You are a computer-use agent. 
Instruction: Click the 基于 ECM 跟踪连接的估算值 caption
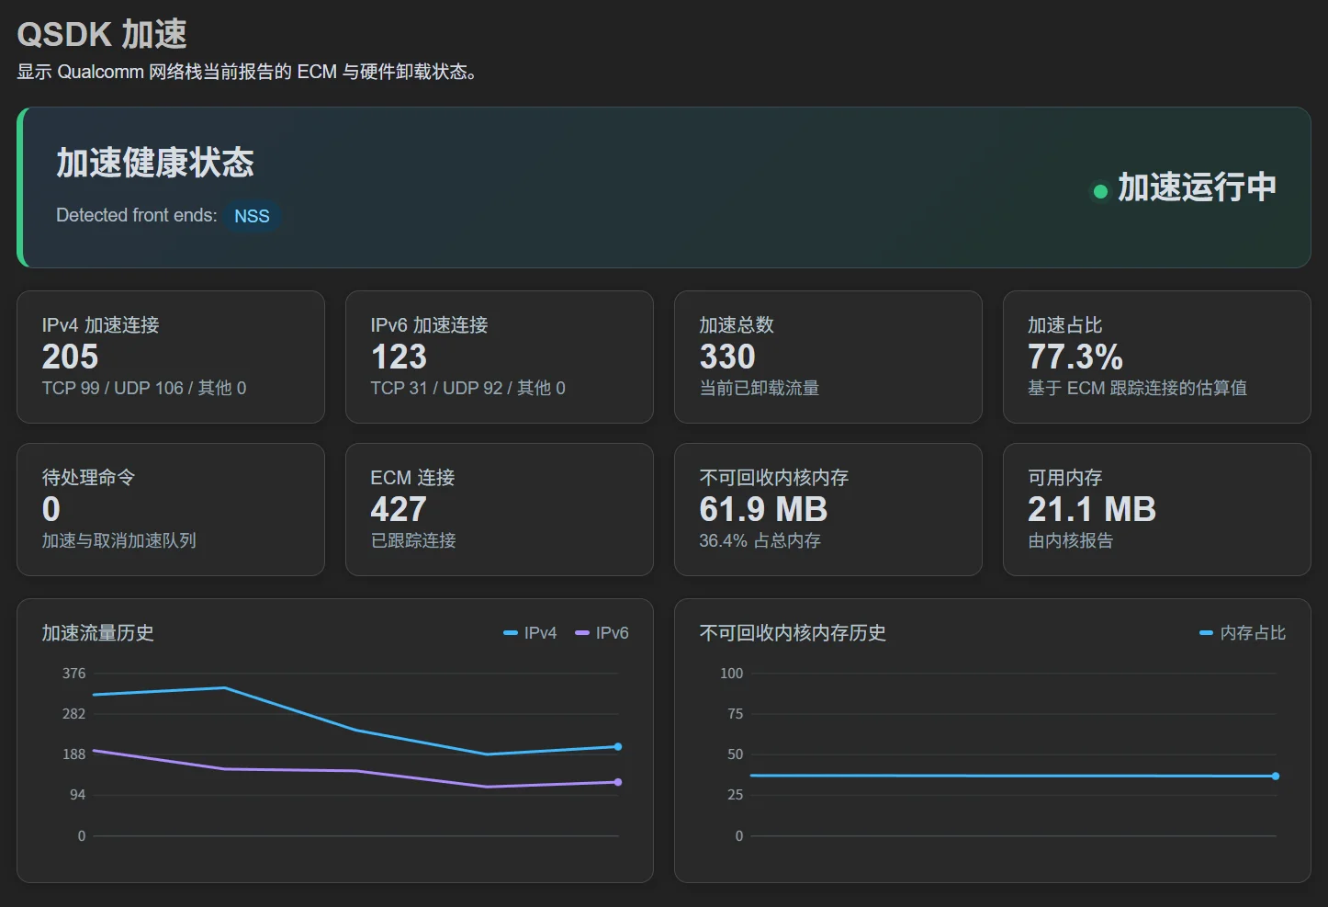1137,388
